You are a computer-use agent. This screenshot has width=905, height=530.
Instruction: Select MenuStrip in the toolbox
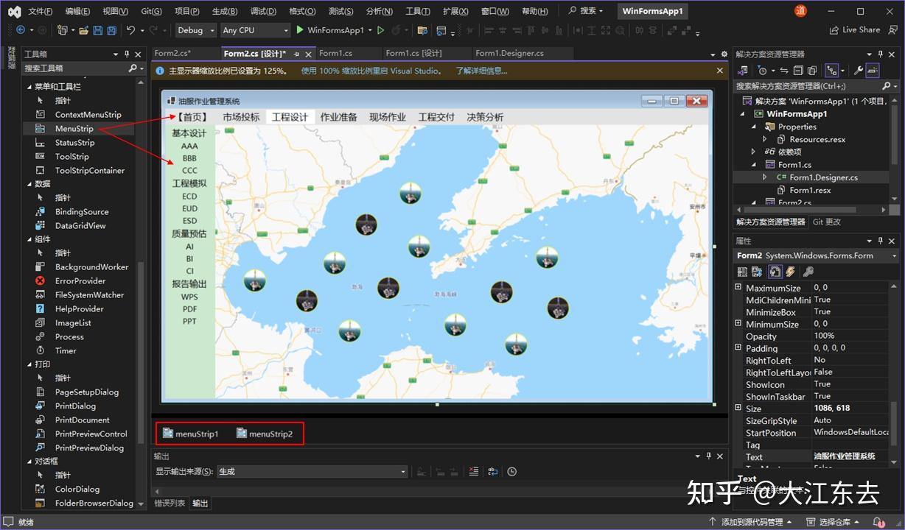(74, 129)
